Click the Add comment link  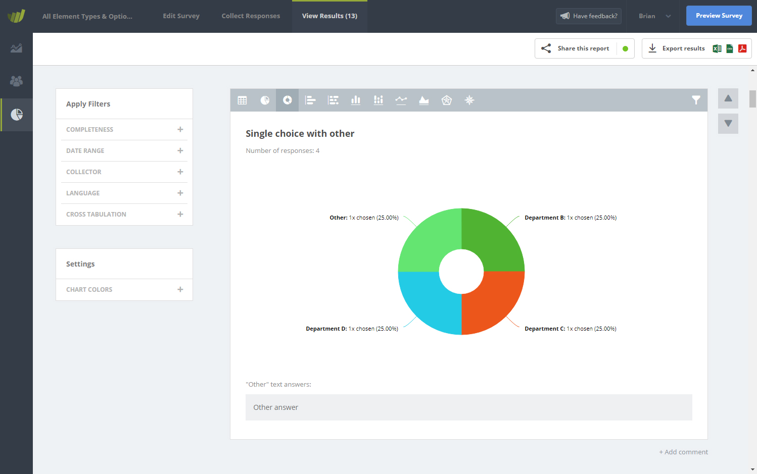683,452
